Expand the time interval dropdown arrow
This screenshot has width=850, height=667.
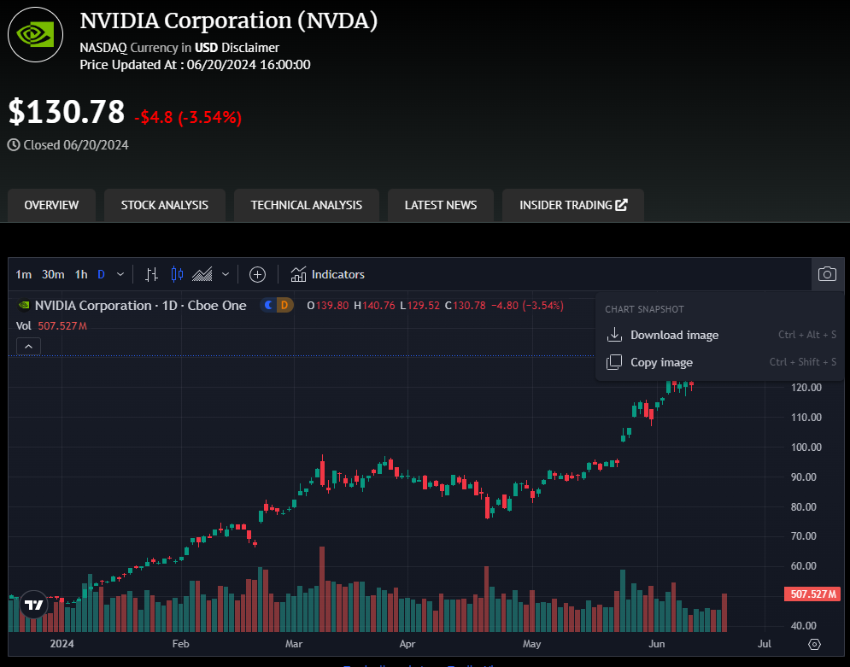pyautogui.click(x=120, y=274)
